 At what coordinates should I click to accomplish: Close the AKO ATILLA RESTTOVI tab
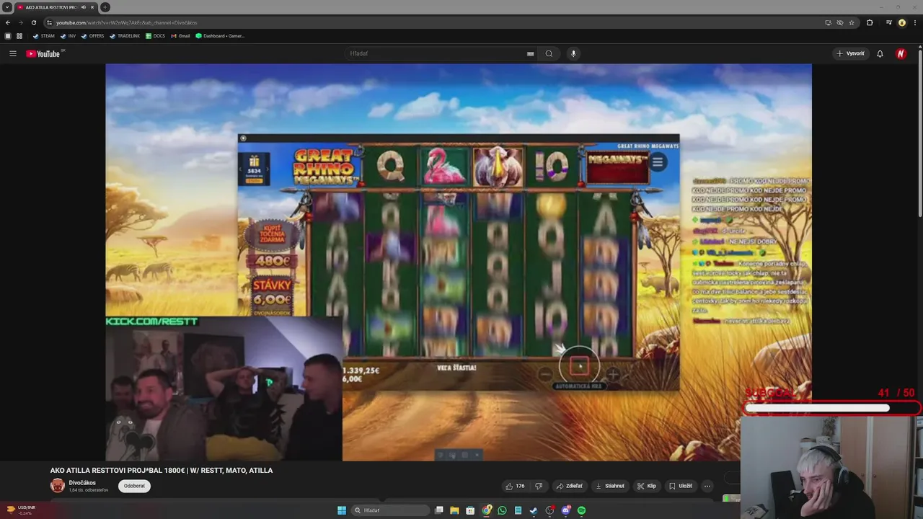pyautogui.click(x=92, y=7)
